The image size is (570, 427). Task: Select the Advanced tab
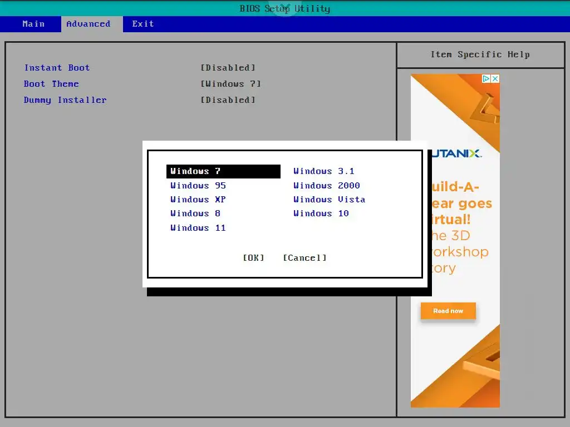[x=92, y=24]
